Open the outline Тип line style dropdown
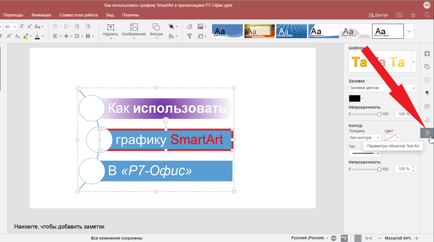 (x=365, y=153)
